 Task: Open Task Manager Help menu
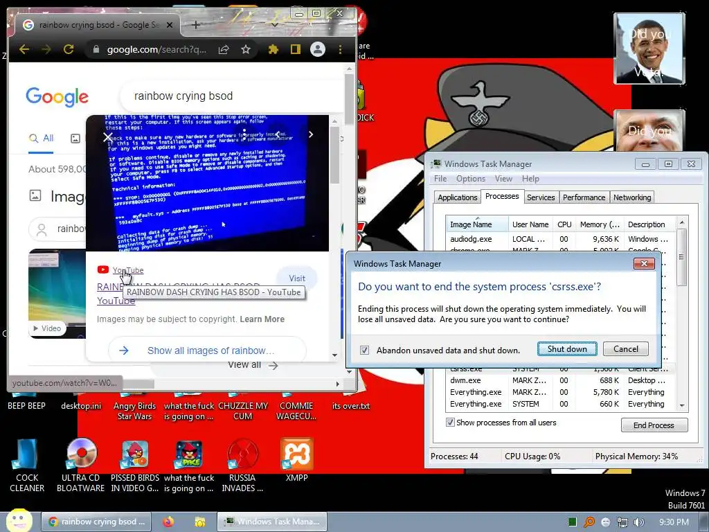pos(530,179)
